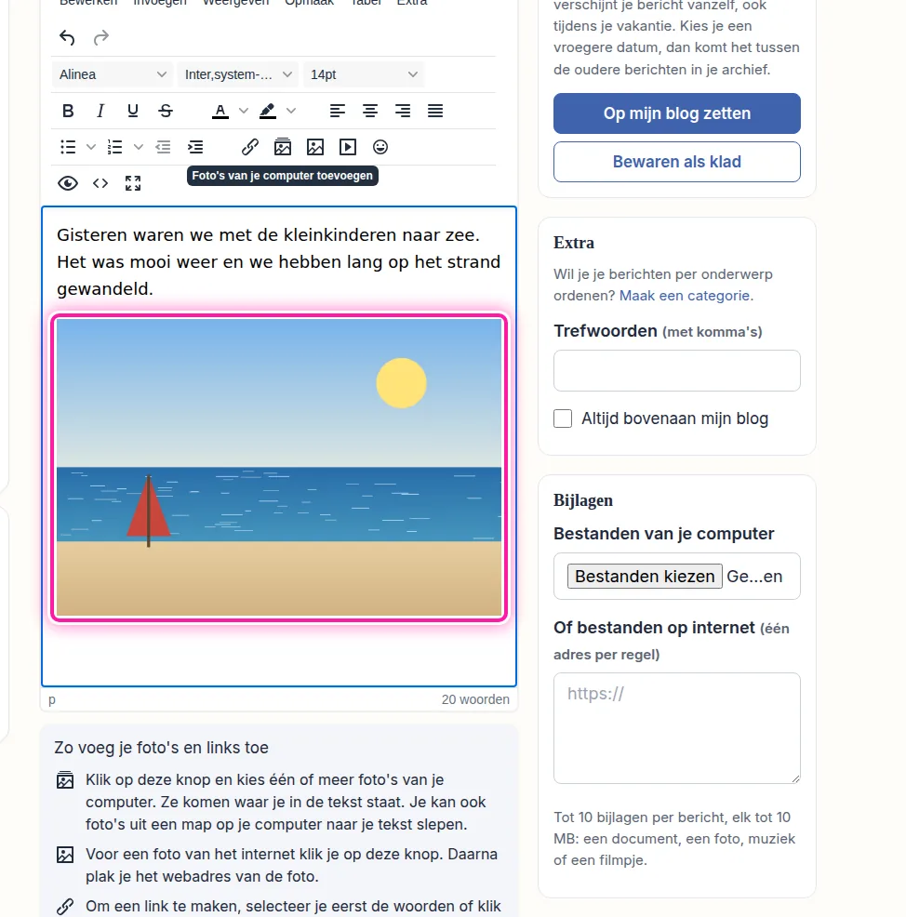
Task: Align text right
Action: (403, 111)
